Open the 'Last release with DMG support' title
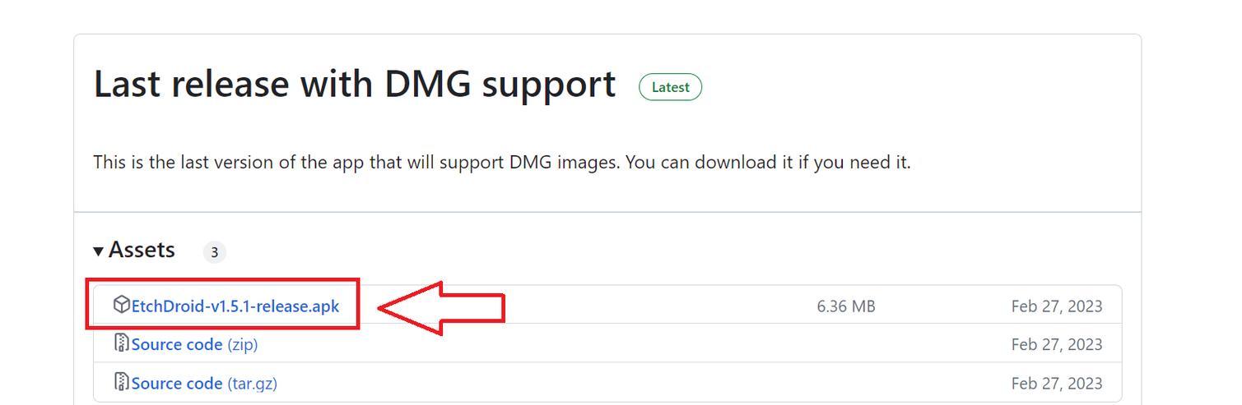Viewport: 1242px width, 405px height. tap(355, 85)
